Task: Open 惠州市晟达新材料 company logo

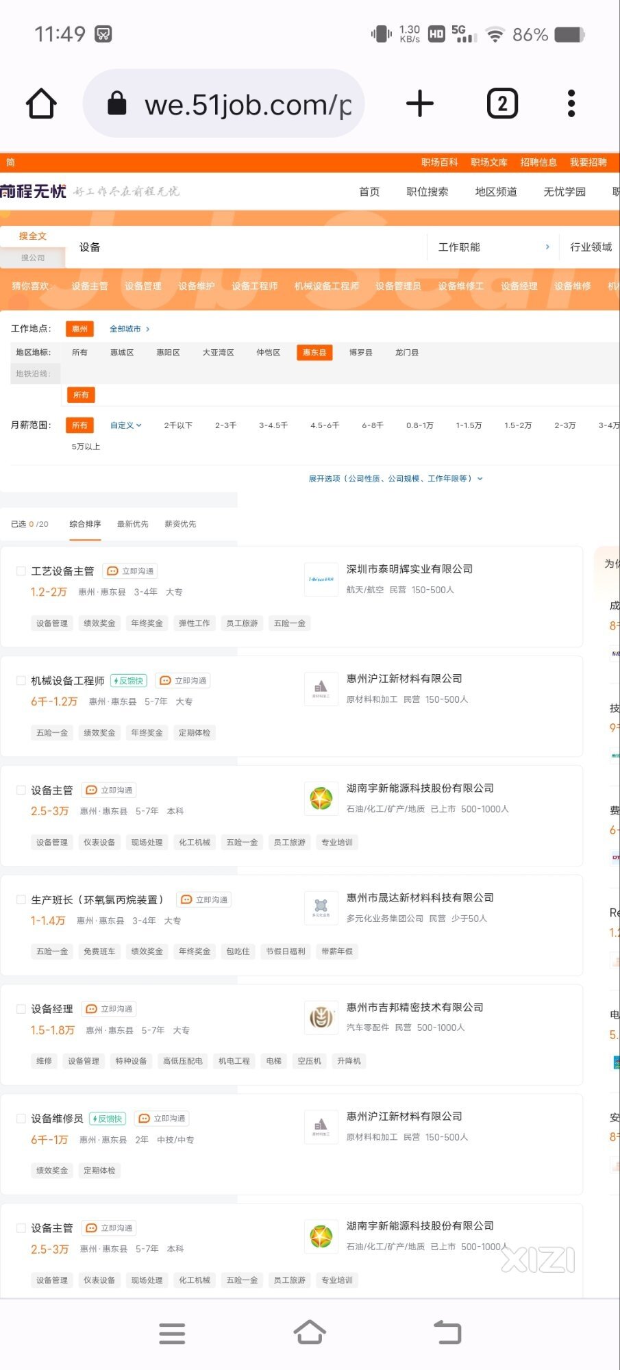Action: 321,908
